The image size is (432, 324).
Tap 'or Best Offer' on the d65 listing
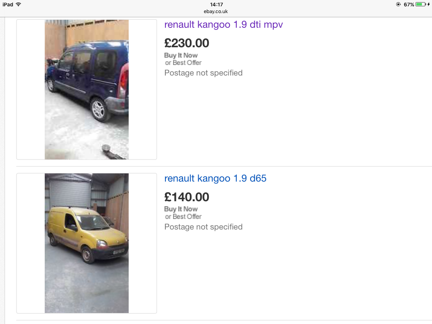[183, 216]
